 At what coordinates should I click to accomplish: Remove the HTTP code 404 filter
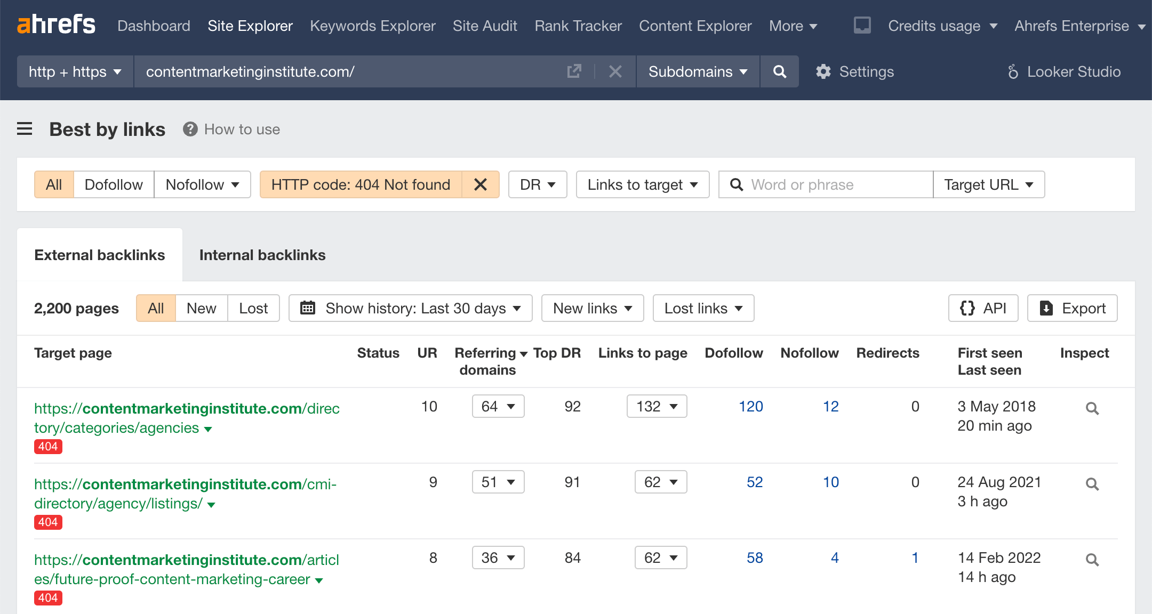pos(480,184)
